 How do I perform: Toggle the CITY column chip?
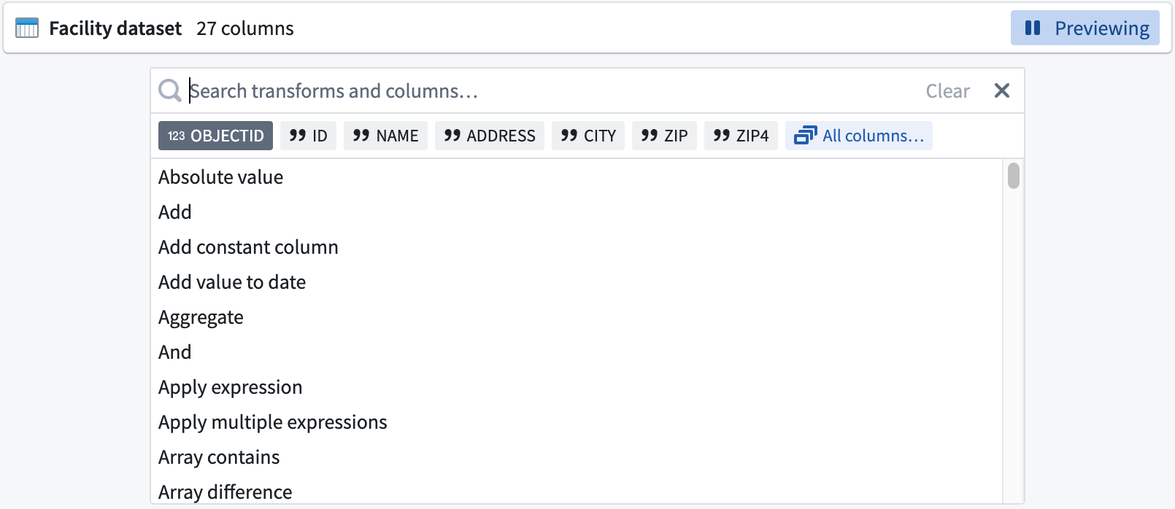click(588, 135)
